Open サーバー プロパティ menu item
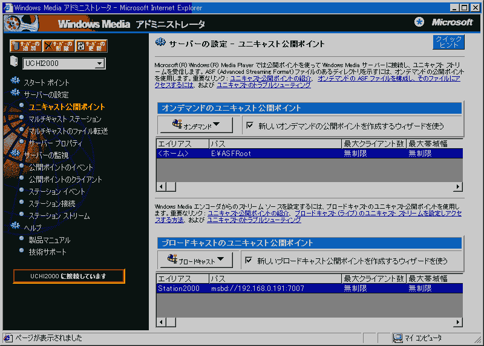This screenshot has width=484, height=346. (55, 143)
